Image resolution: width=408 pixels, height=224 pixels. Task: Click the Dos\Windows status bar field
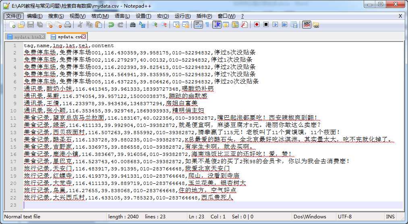tap(310, 217)
